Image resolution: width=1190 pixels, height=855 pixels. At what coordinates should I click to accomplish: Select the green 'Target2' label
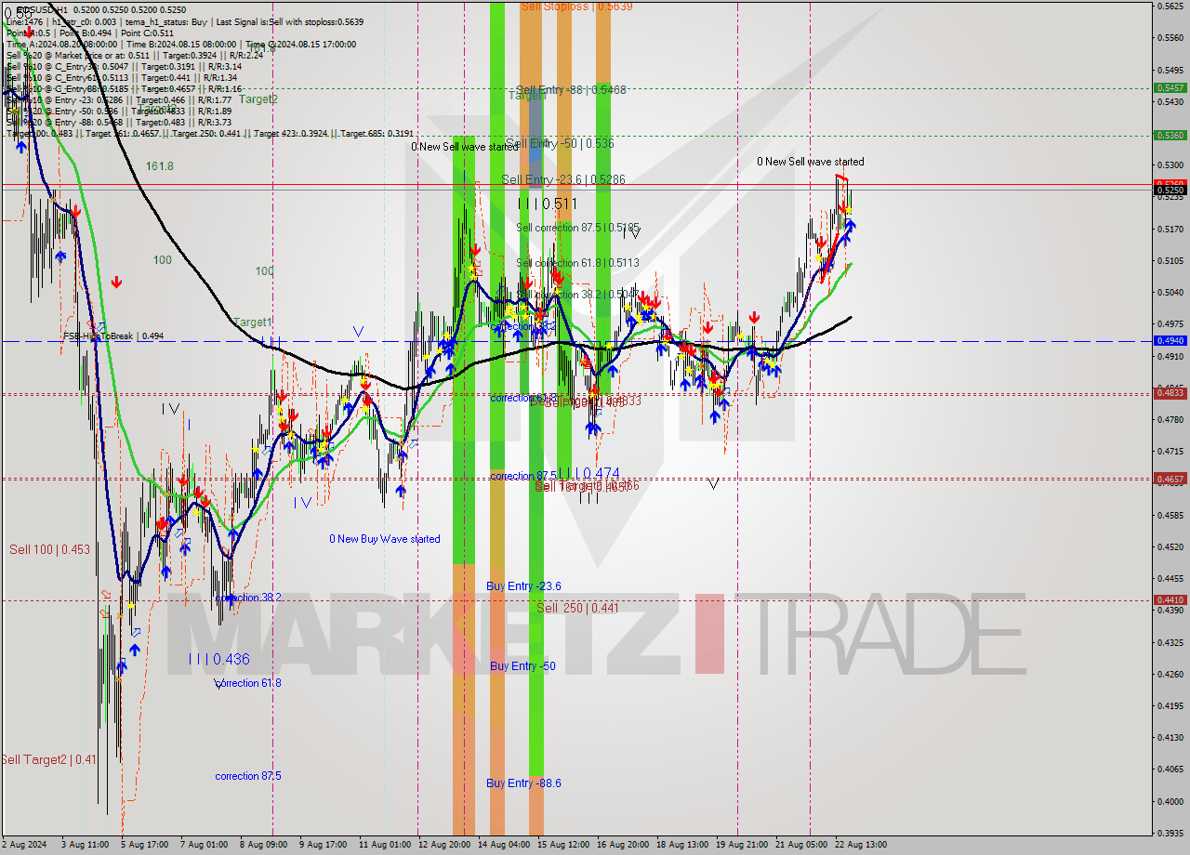click(x=258, y=99)
